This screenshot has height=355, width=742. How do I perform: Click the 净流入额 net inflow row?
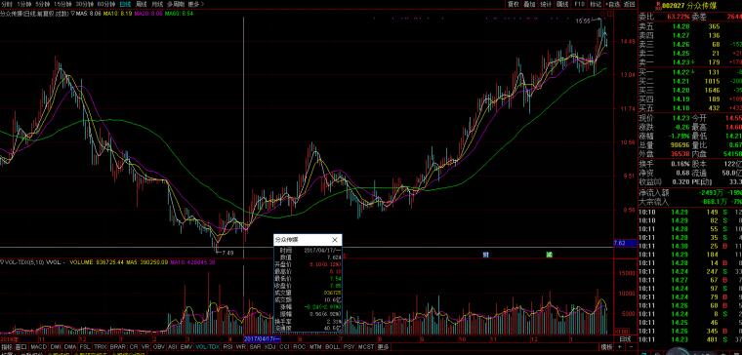point(690,193)
